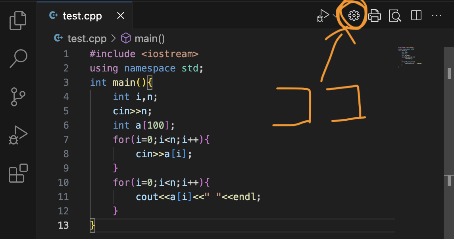Screen dimensions: 454x239
Task: Open the Run and Debug view
Action: click(x=18, y=135)
